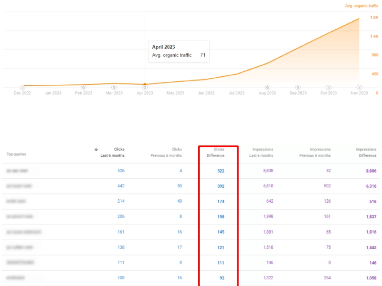
Task: Sort by Clicks Previous 6 months column
Action: (x=167, y=153)
